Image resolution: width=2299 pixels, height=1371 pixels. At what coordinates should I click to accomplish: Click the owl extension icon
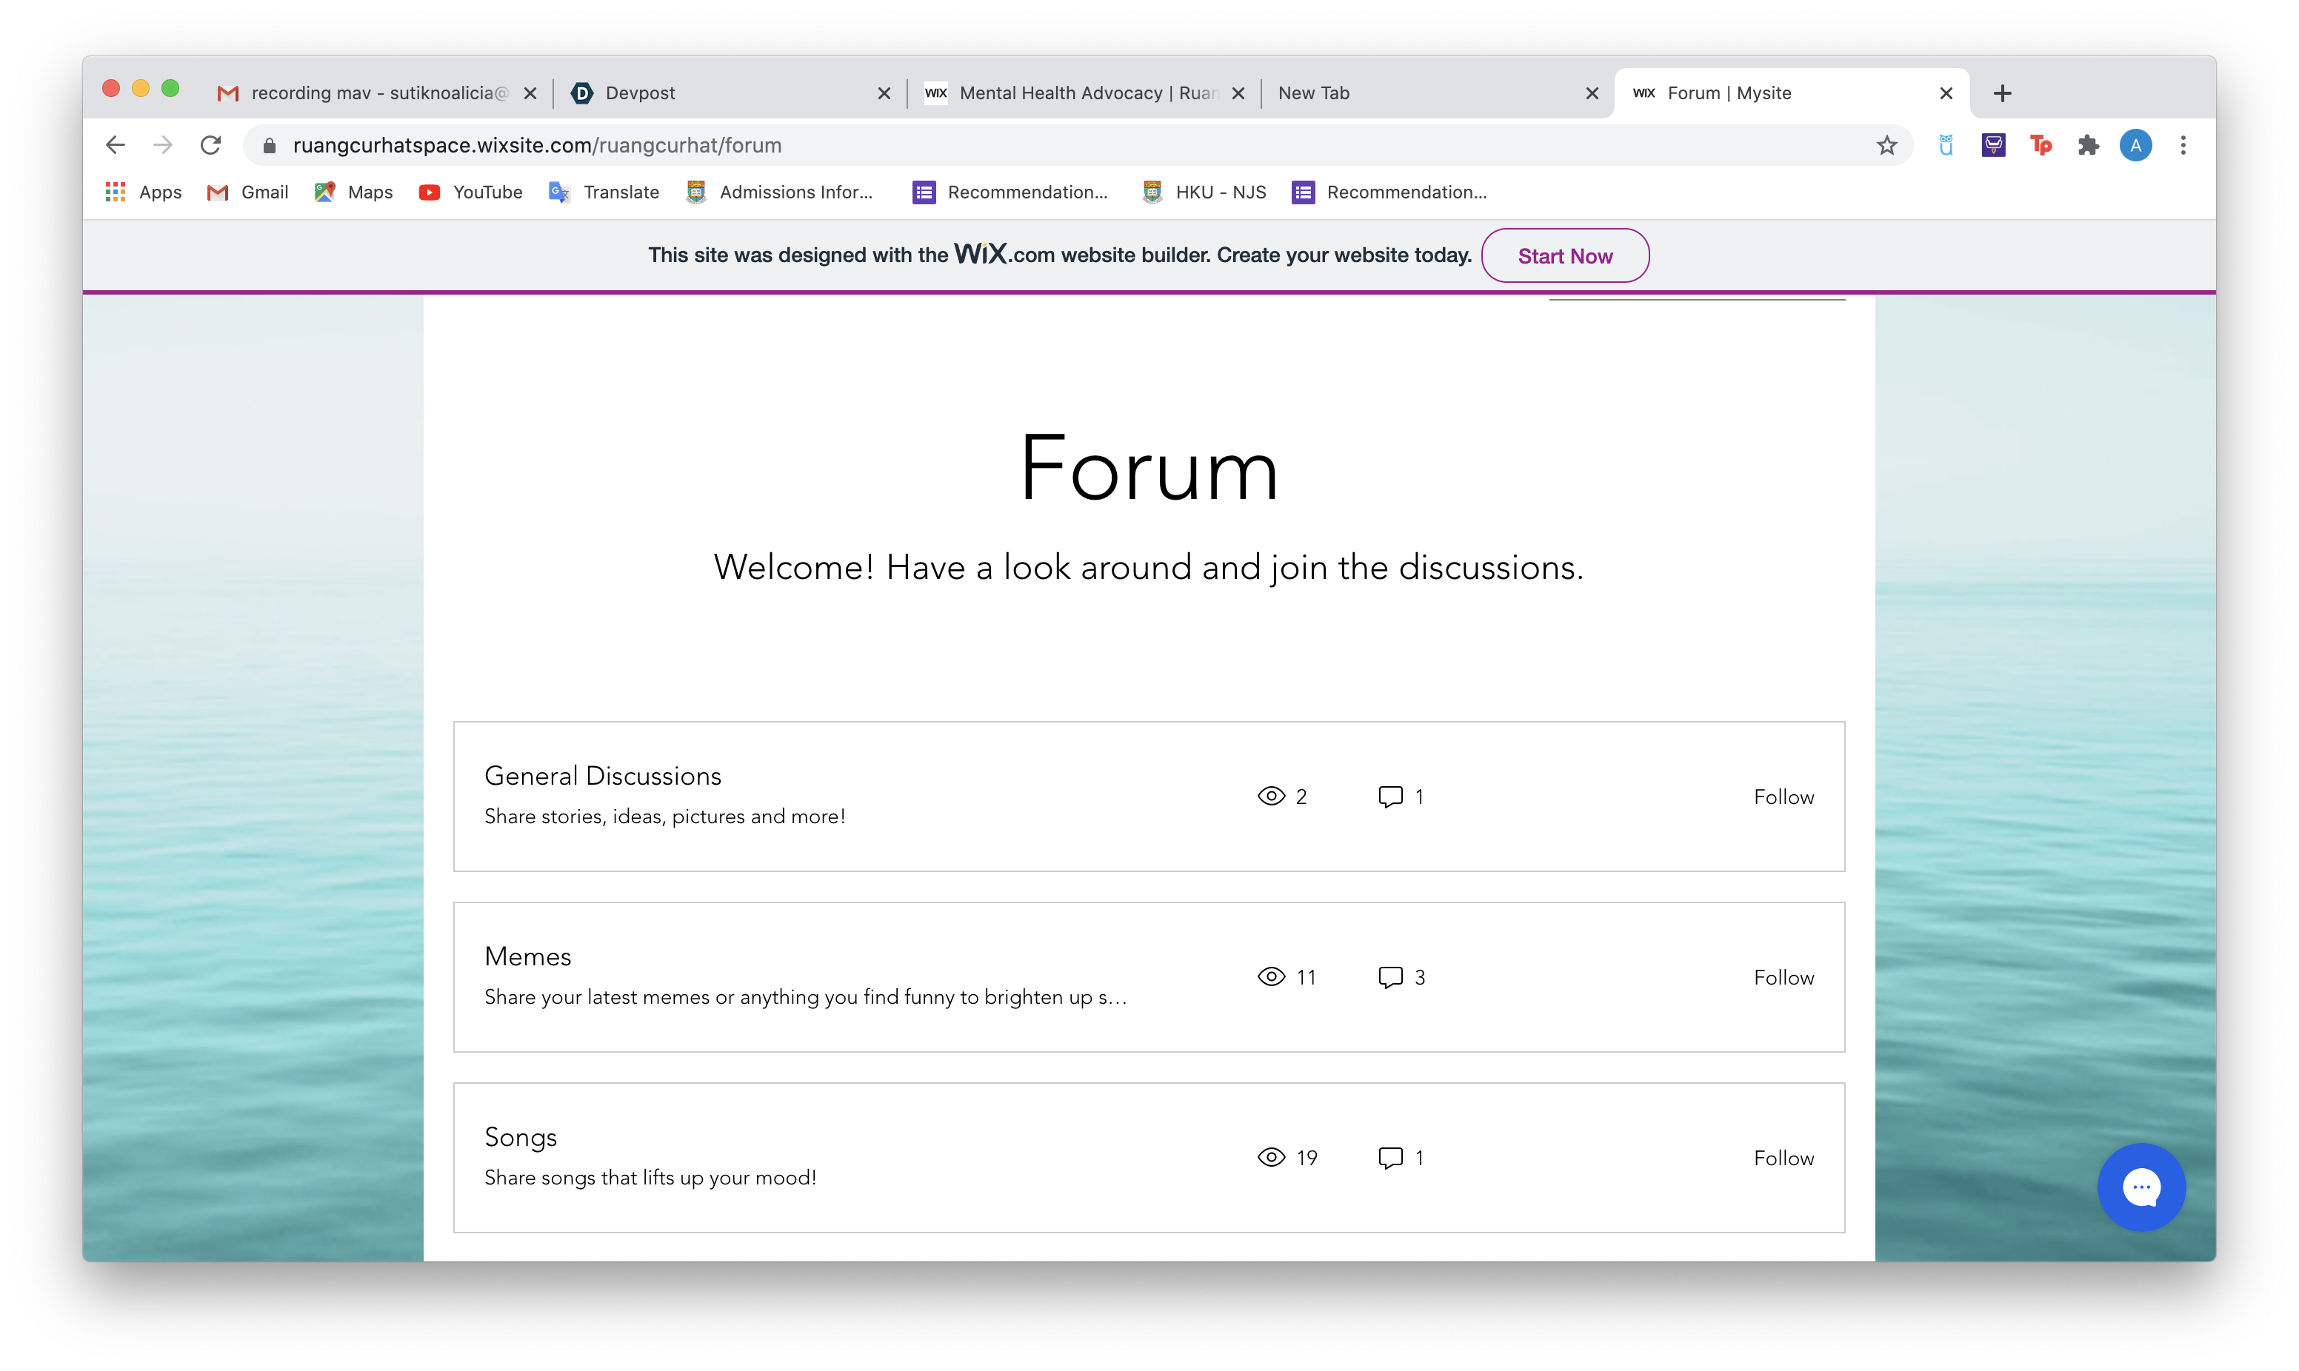pyautogui.click(x=1945, y=145)
